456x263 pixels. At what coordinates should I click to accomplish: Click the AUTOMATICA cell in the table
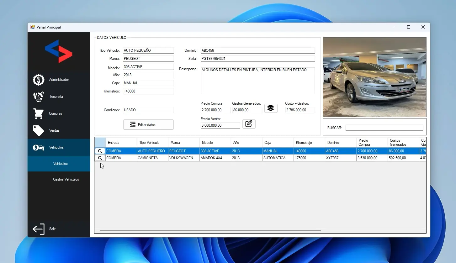point(278,158)
